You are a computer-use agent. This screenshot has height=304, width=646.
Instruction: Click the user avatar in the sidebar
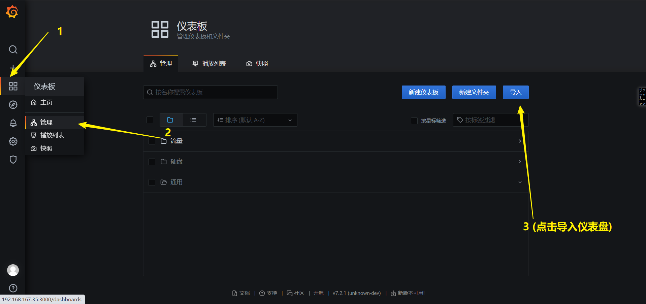click(13, 270)
